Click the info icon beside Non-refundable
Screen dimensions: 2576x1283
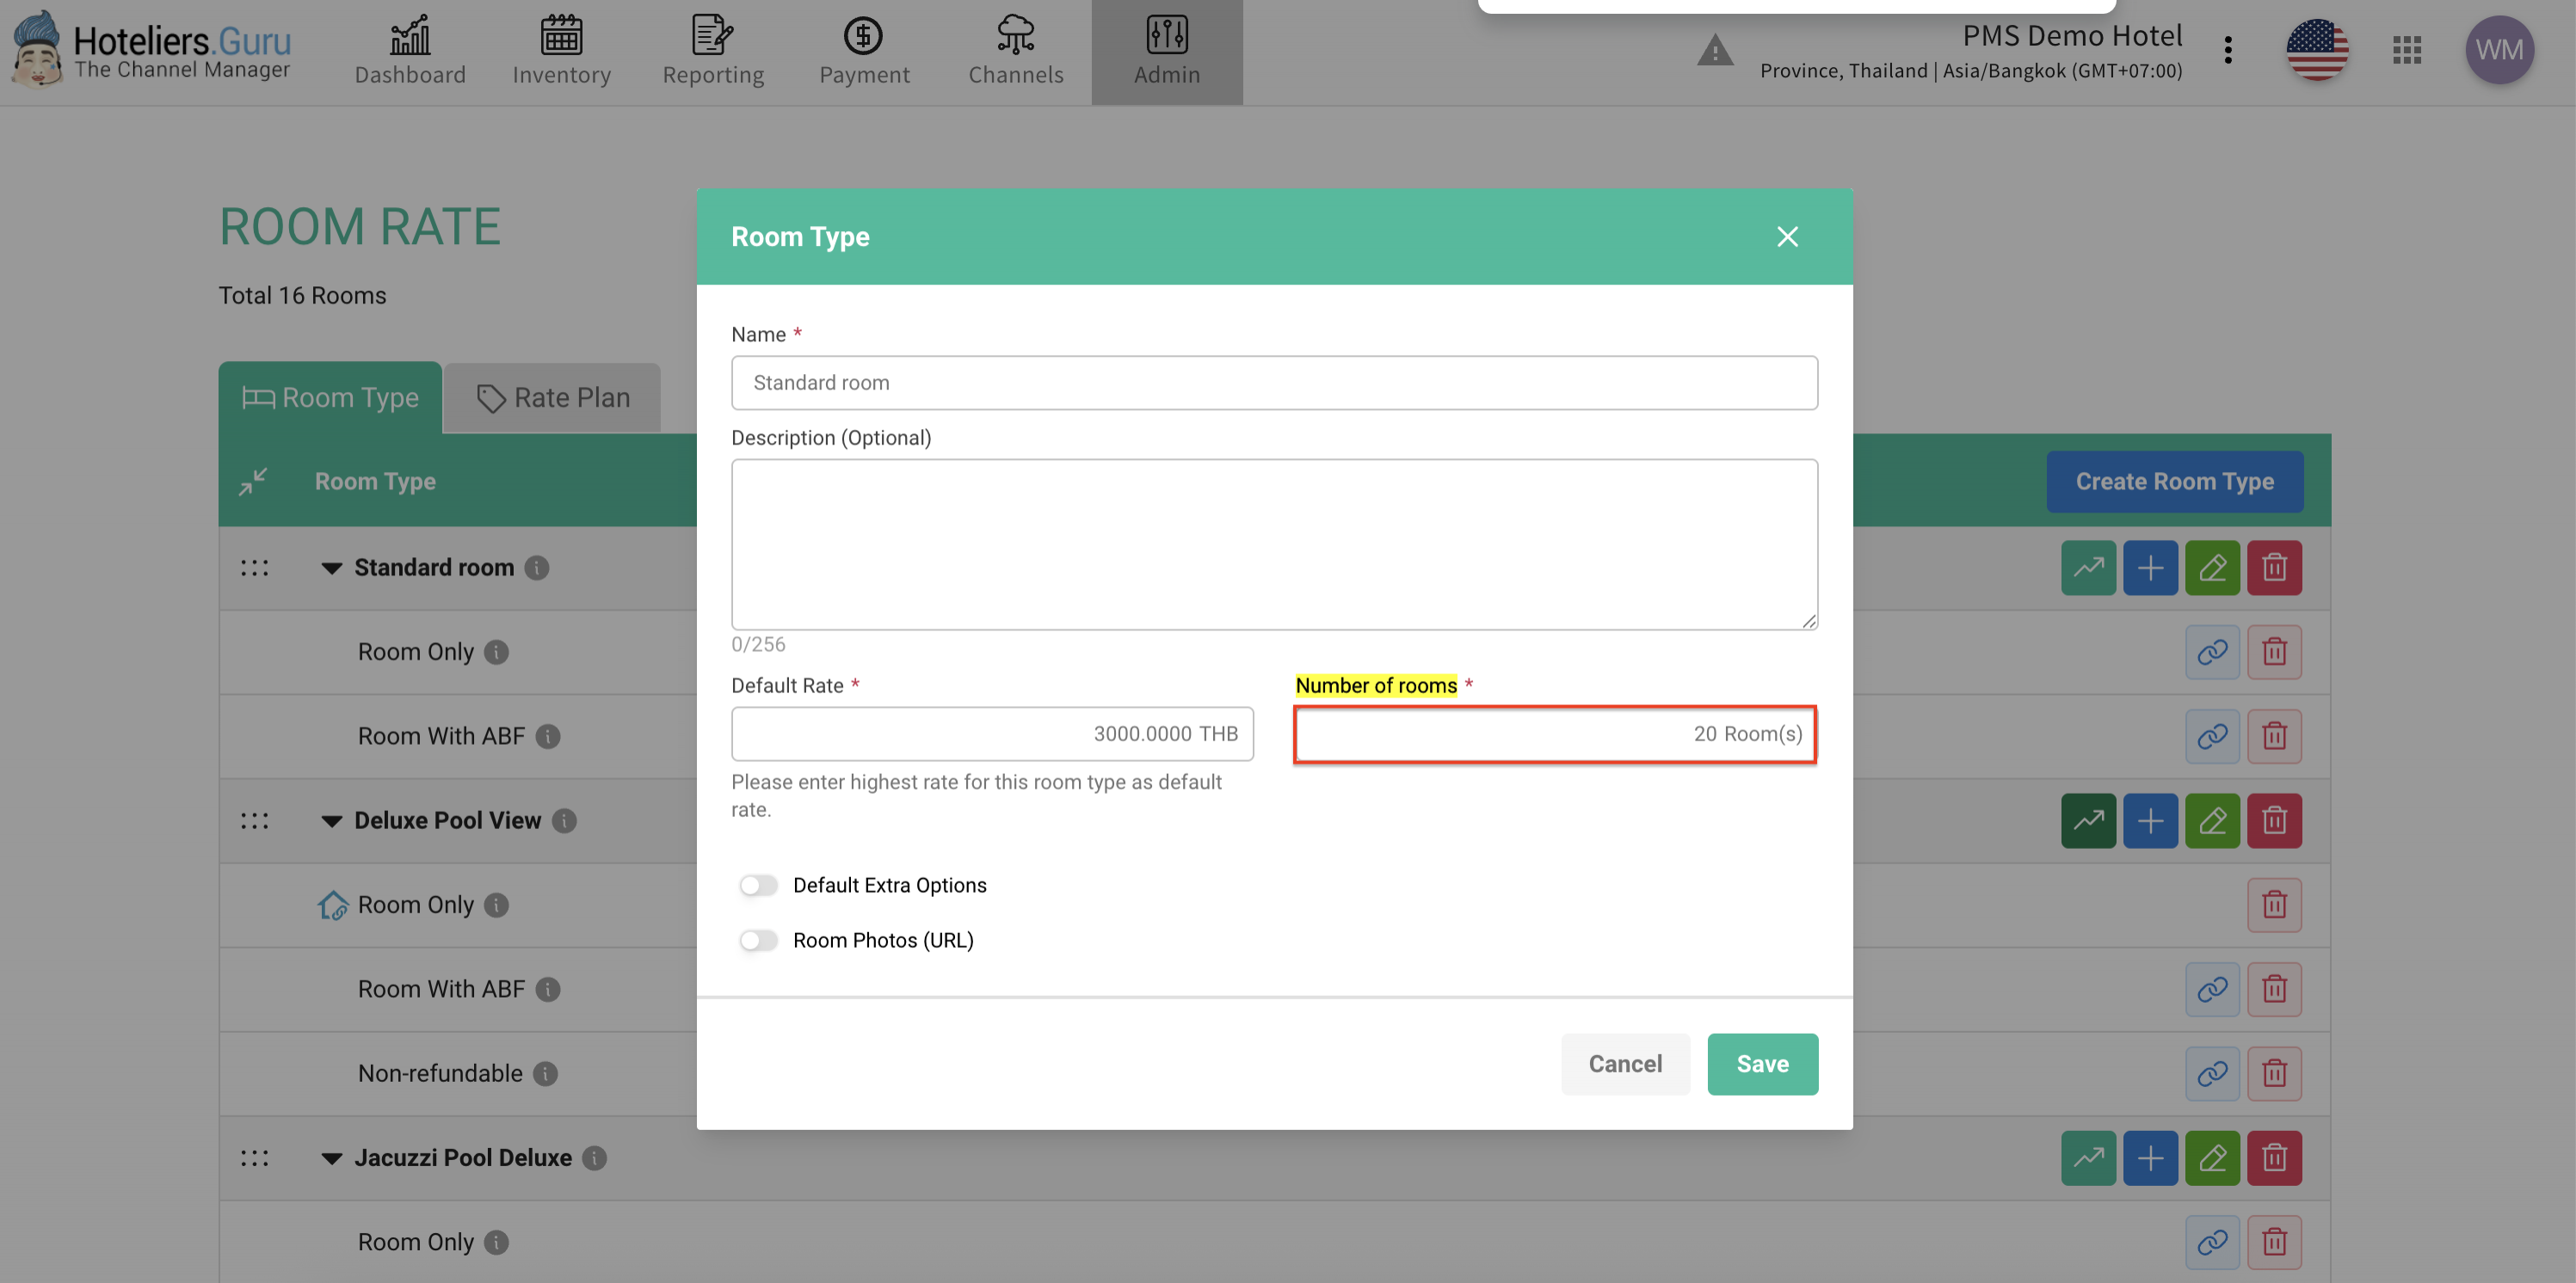pos(545,1073)
